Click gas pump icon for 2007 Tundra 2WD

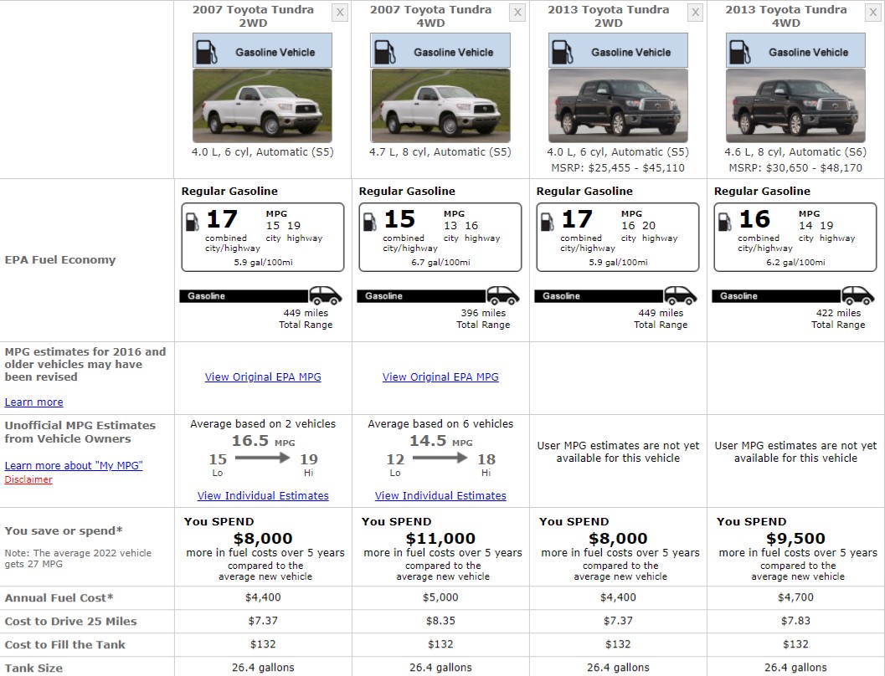(207, 52)
